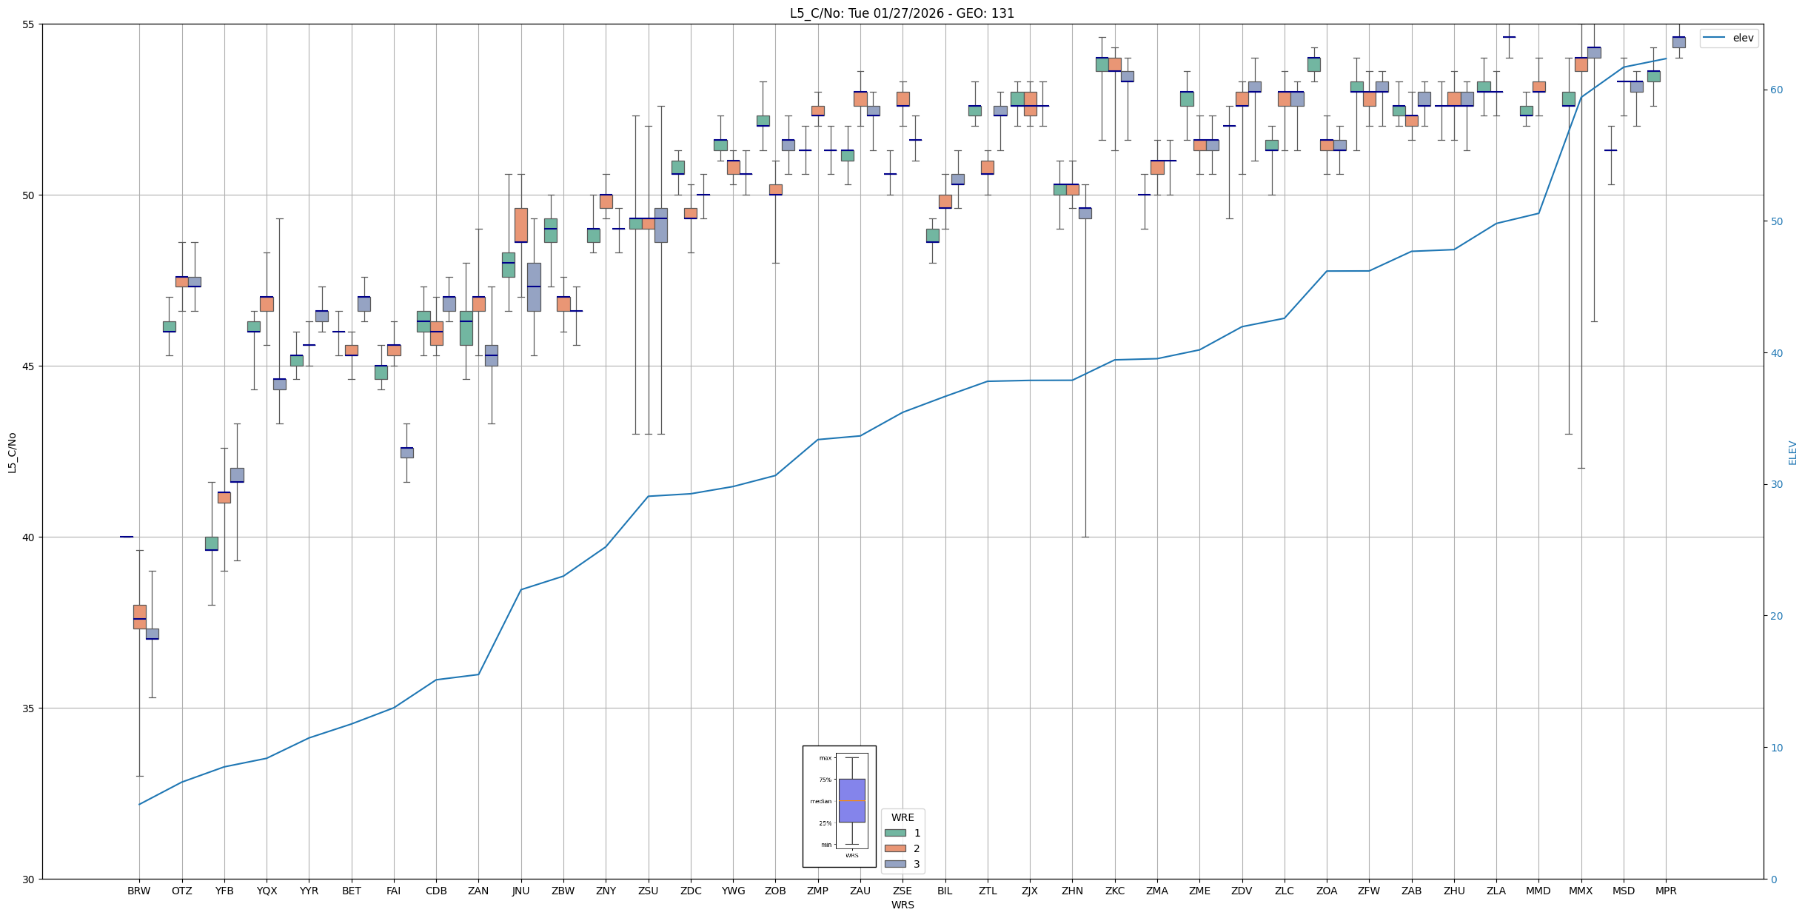1805x918 pixels.
Task: Click the WRE legend title
Action: 902,817
